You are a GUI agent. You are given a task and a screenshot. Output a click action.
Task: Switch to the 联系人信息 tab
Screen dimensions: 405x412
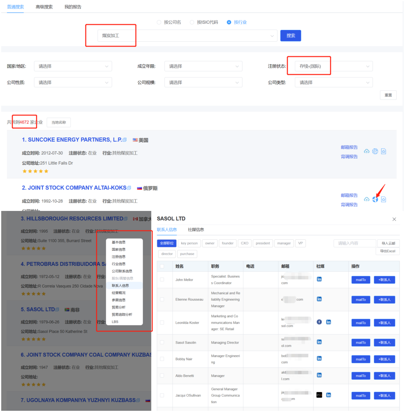coord(167,230)
